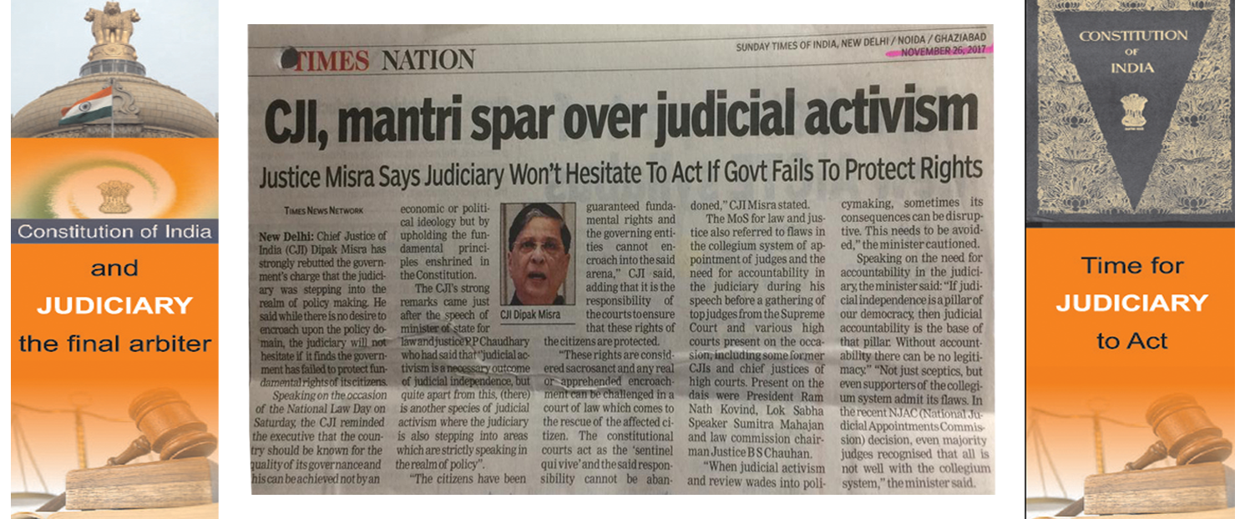Click 'Time for' text on right banner
Viewport: 1245px width, 519px height.
coord(1131,266)
